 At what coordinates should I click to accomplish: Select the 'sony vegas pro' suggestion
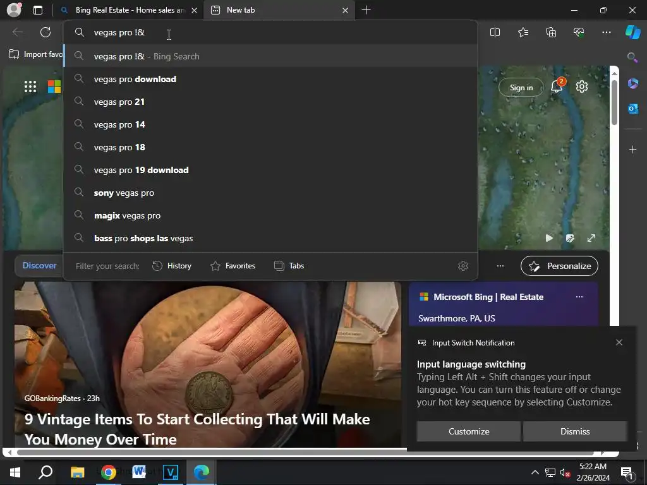[x=270, y=193]
